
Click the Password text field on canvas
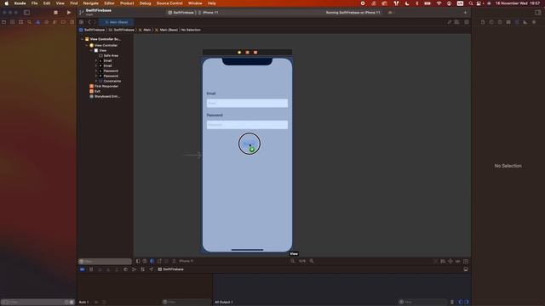coord(247,125)
